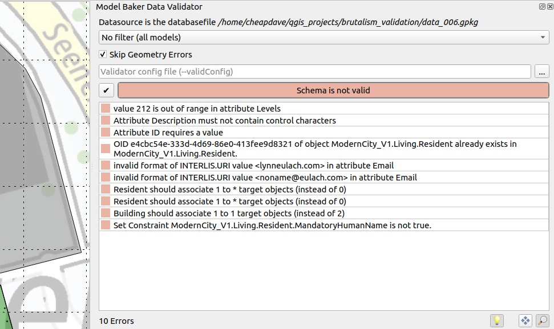Click the yellow lightbulb flash button
Screen dimensions: 554x329
coord(497,321)
